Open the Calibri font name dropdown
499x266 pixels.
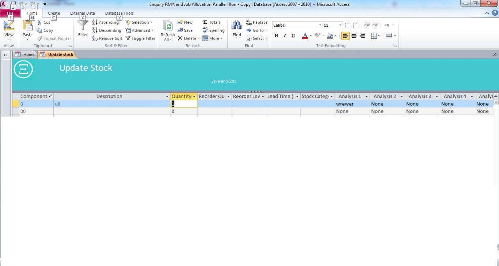320,25
